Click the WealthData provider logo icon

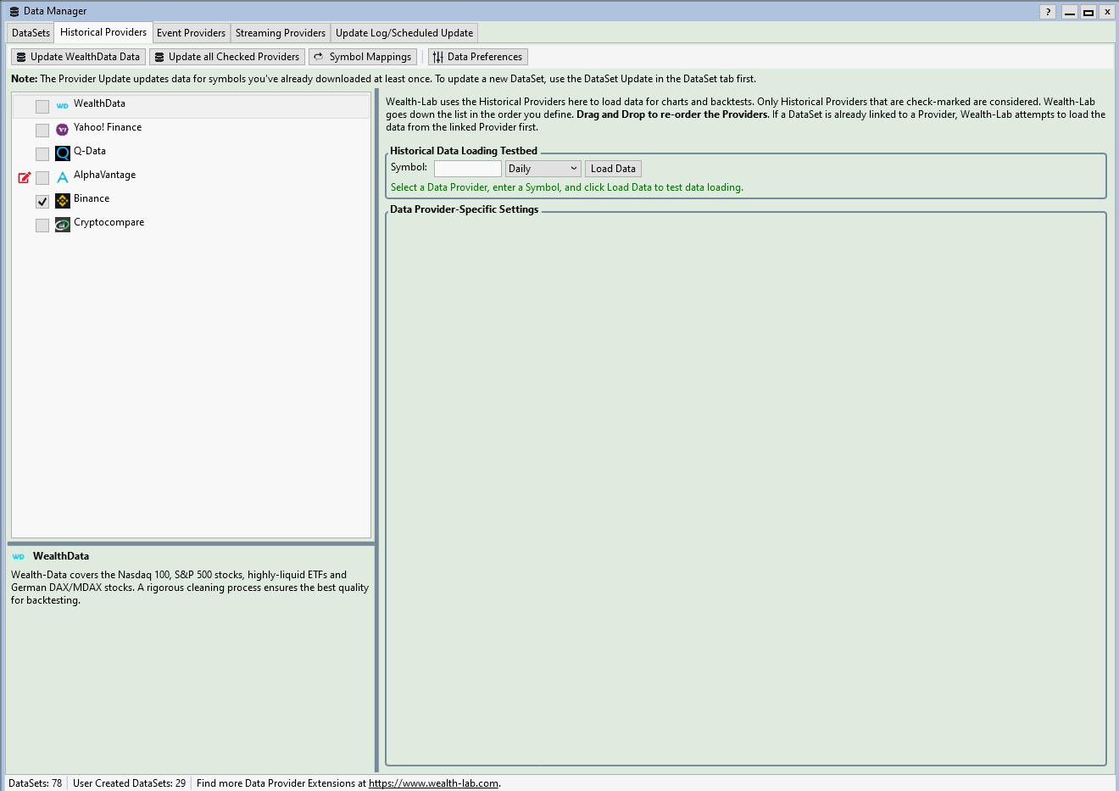click(x=63, y=106)
